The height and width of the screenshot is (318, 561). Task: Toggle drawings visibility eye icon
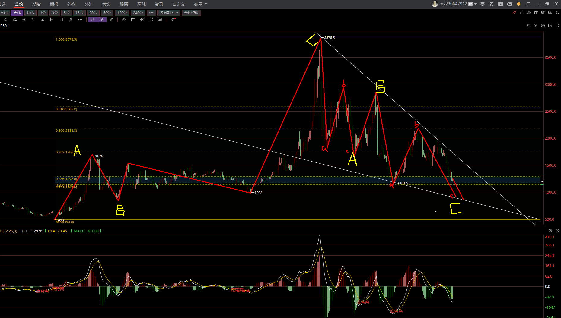pyautogui.click(x=124, y=20)
